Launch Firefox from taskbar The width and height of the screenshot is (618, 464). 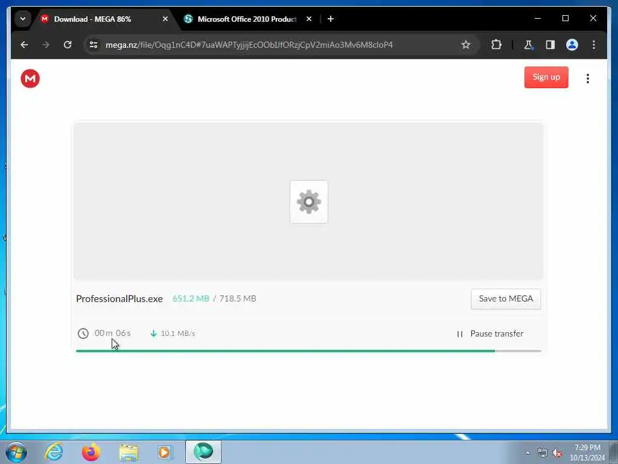(91, 452)
